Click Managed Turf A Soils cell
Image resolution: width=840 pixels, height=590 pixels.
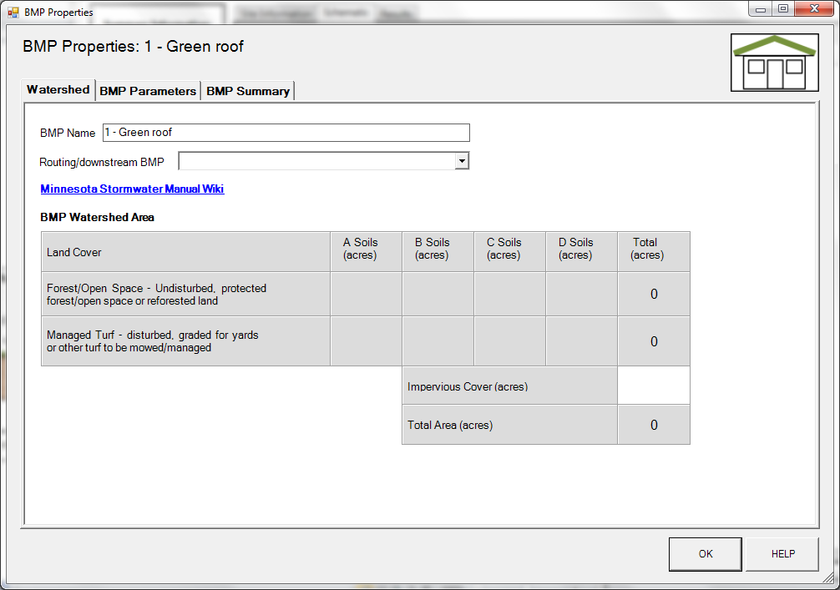[x=366, y=341]
